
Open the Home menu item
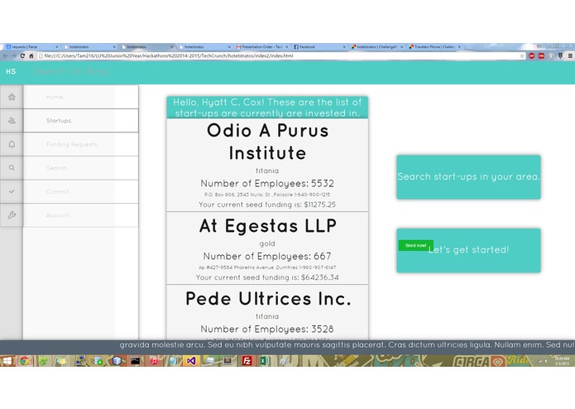click(81, 97)
